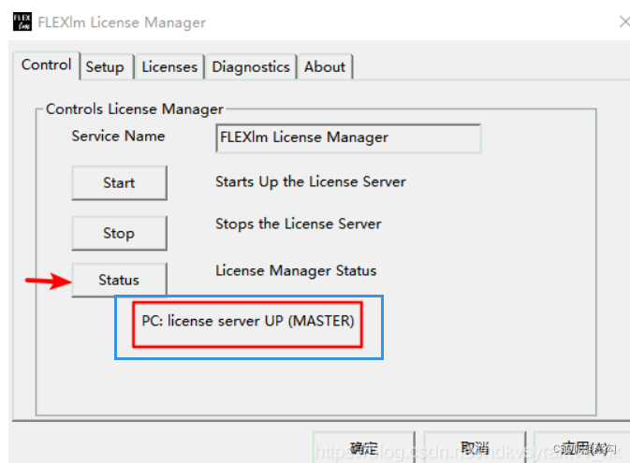The height and width of the screenshot is (463, 630).
Task: Stop the license server
Action: pyautogui.click(x=119, y=233)
